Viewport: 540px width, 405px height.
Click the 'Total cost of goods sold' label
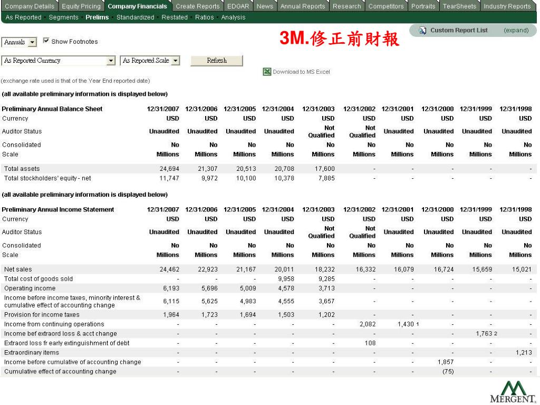(x=38, y=278)
